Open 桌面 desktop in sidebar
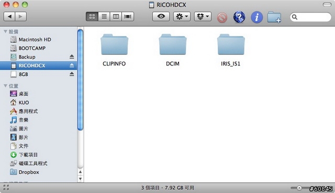 pos(38,94)
